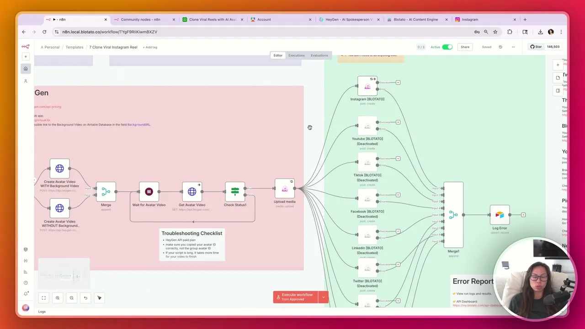Switch to Community nodes browser tab
Image resolution: width=585 pixels, height=329 pixels.
144,20
